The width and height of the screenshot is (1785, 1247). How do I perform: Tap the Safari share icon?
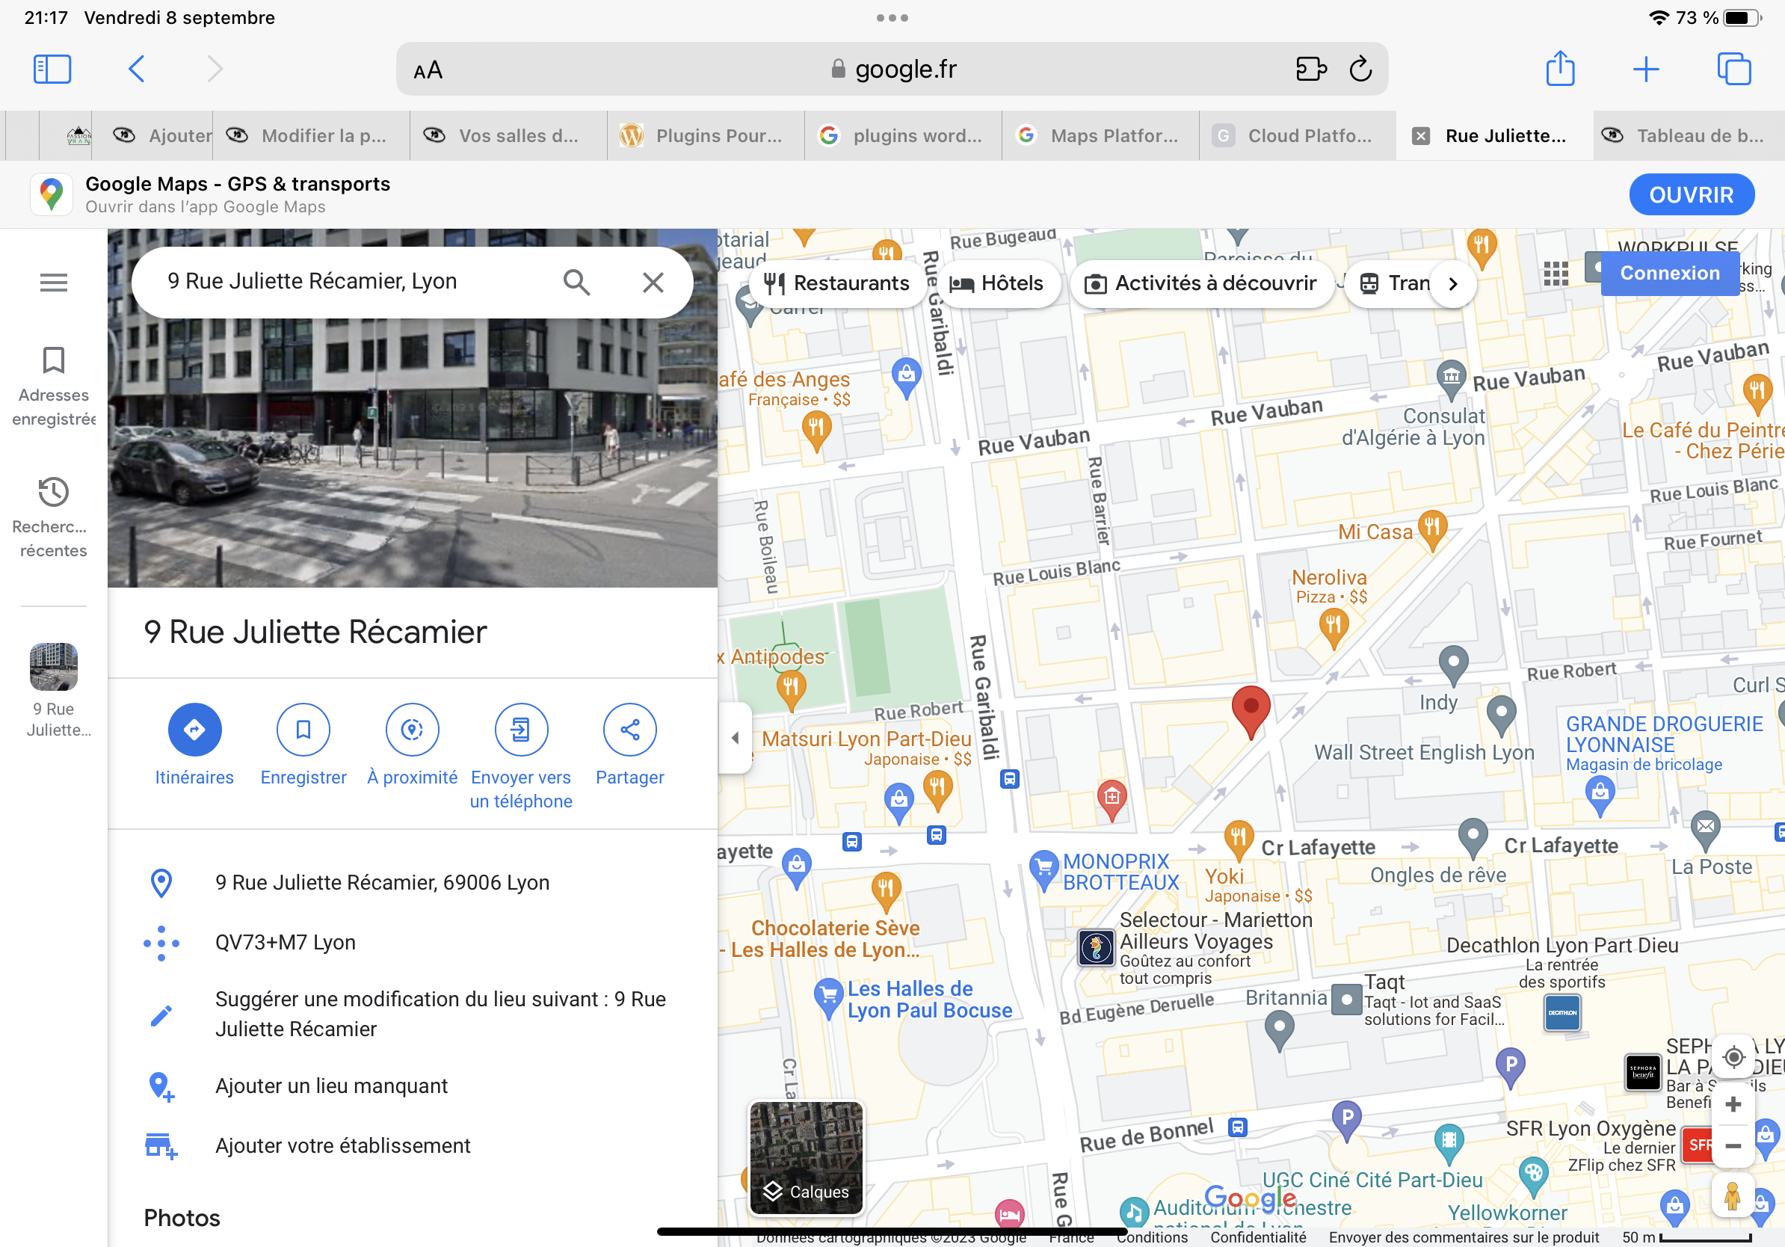point(1559,69)
